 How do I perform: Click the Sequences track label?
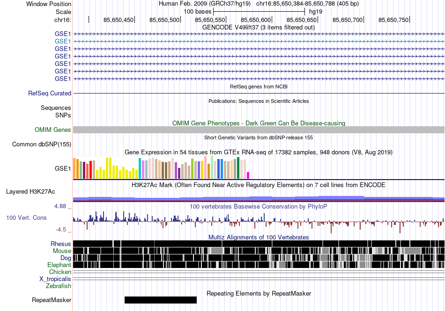(x=56, y=108)
